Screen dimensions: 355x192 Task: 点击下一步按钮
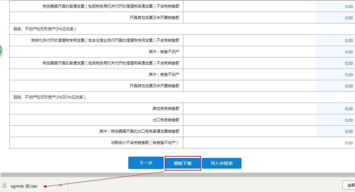point(146,163)
